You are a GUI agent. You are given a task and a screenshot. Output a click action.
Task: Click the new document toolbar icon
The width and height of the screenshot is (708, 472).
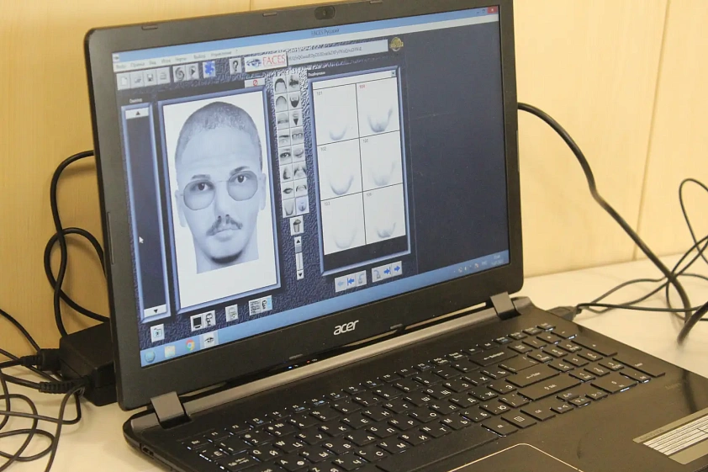[124, 80]
